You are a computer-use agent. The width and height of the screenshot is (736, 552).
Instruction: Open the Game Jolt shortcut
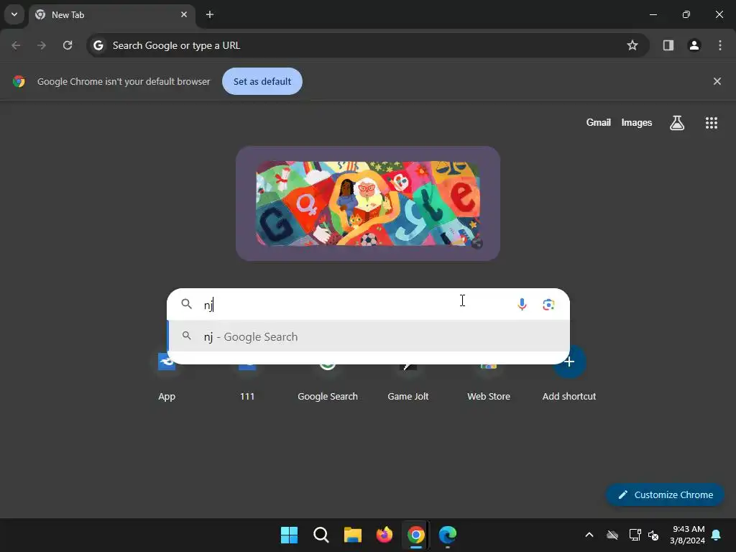tap(408, 379)
